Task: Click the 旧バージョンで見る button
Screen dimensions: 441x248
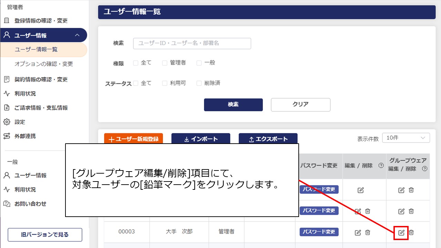Action: click(x=45, y=235)
